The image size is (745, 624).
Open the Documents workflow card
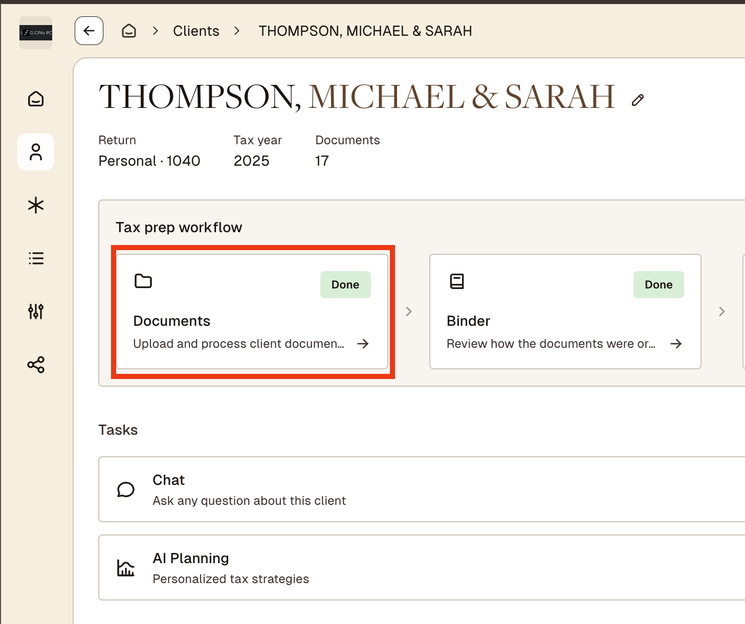252,311
